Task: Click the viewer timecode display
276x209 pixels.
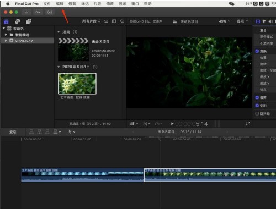Action: (192, 124)
